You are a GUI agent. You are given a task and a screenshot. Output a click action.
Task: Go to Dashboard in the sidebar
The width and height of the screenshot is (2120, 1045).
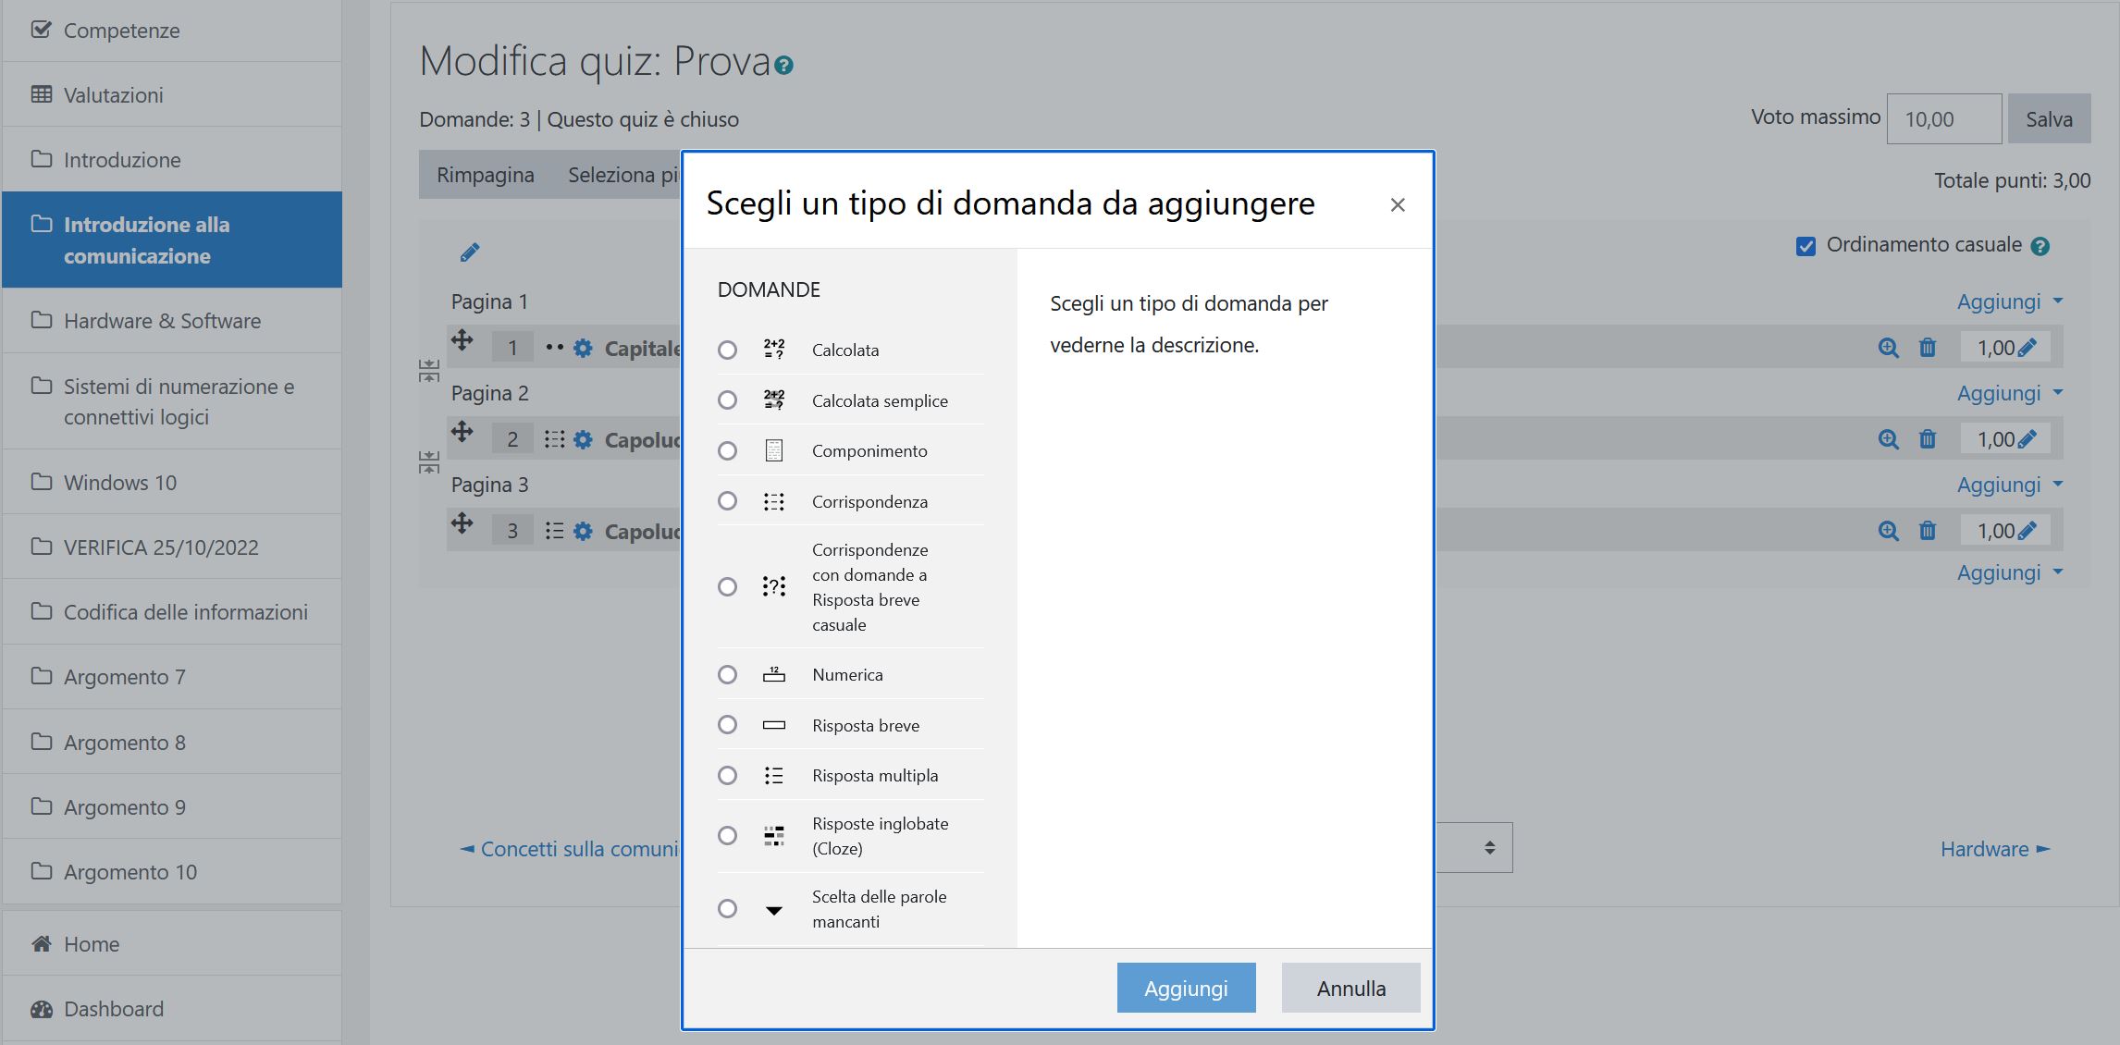click(x=111, y=1008)
